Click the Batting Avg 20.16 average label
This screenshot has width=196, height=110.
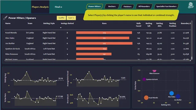61,79
